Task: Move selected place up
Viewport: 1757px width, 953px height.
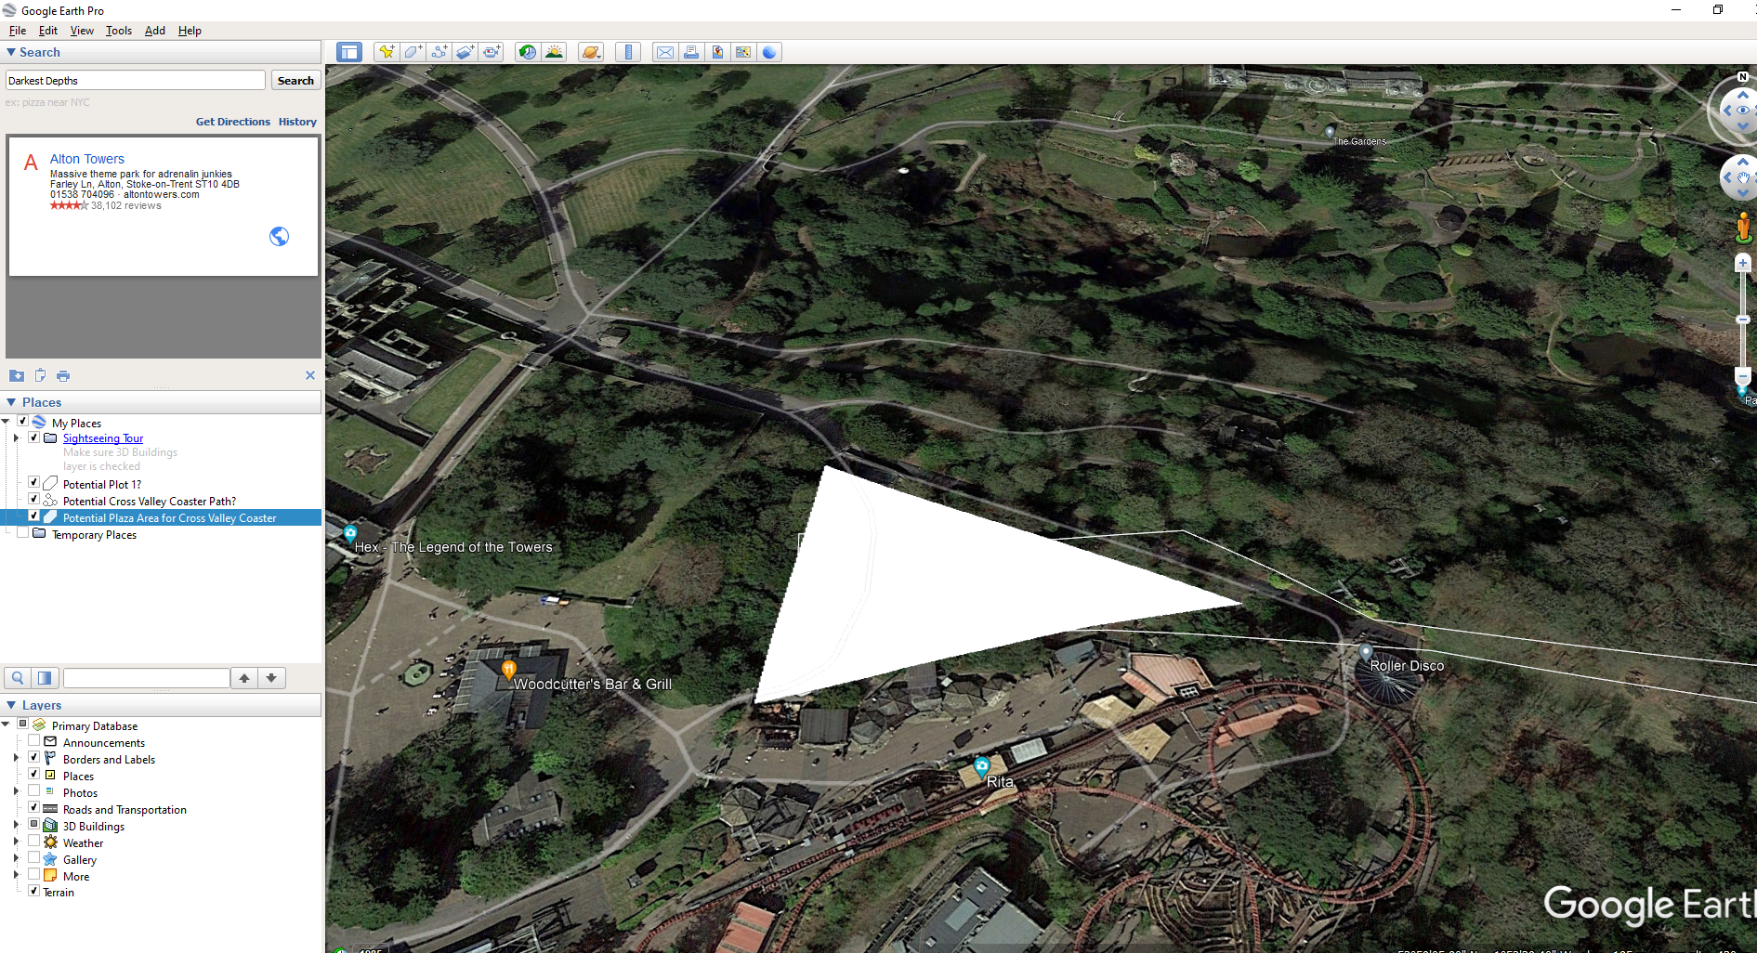Action: (x=244, y=678)
